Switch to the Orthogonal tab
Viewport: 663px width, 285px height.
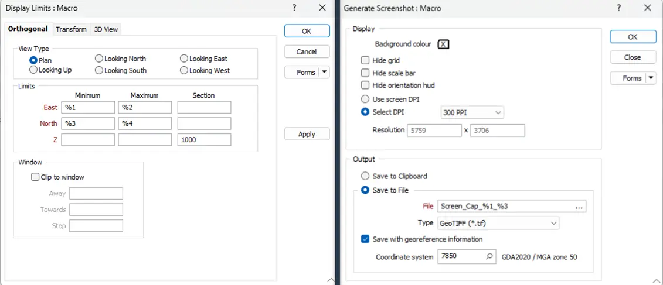28,29
